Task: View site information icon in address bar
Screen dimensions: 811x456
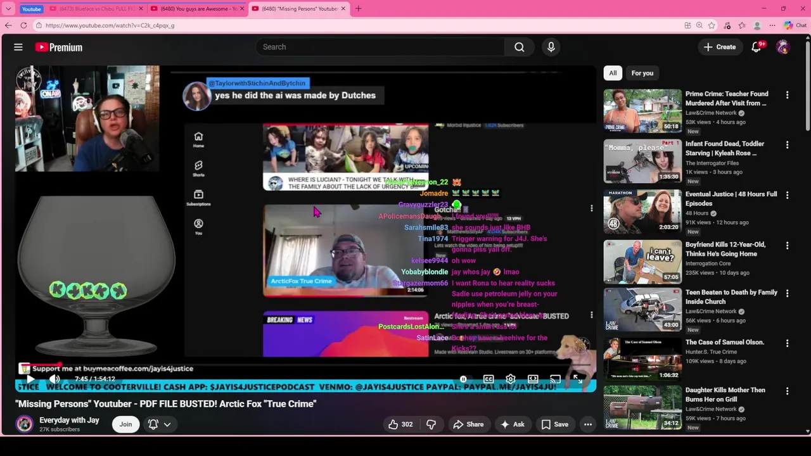Action: (39, 25)
